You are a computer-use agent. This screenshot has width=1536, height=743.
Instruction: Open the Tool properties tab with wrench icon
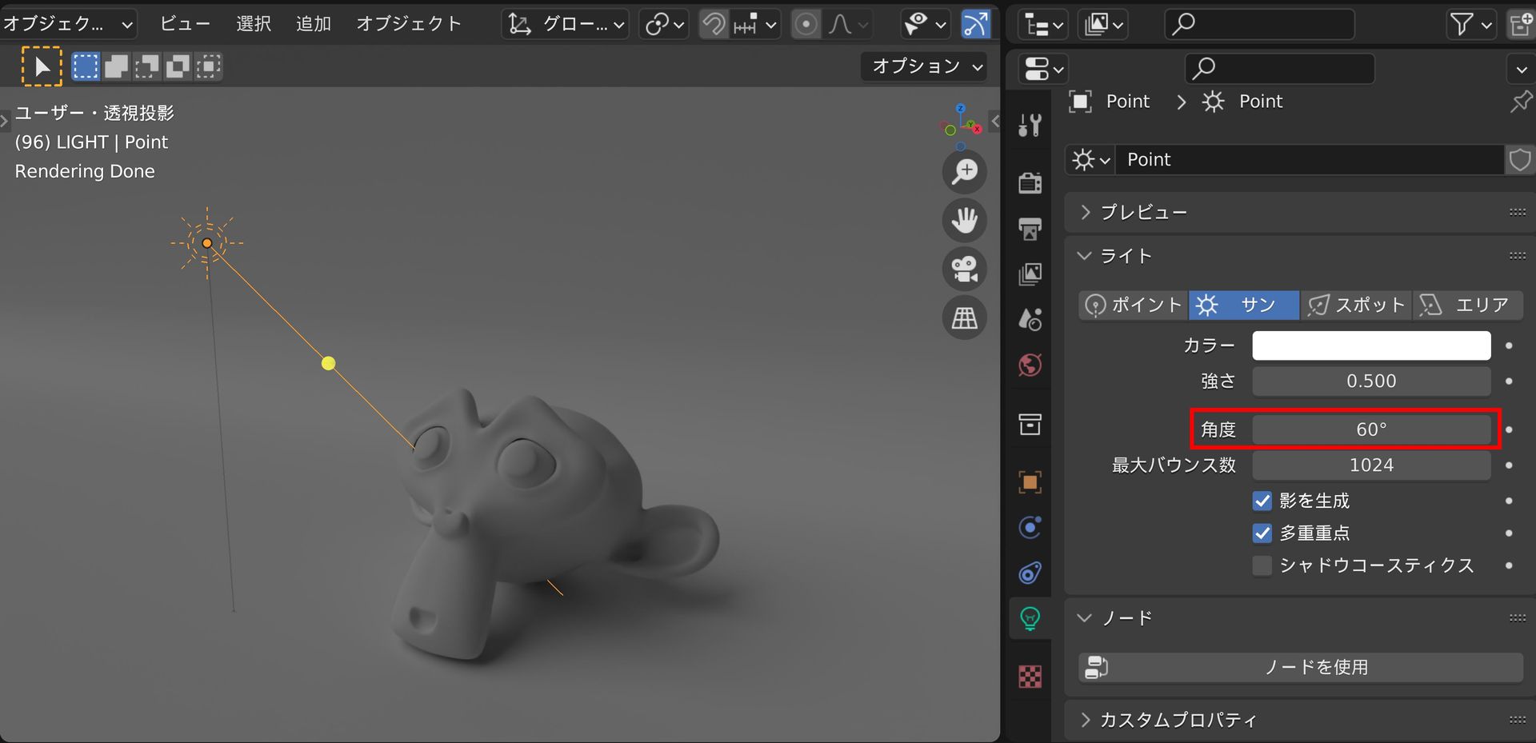[x=1030, y=124]
